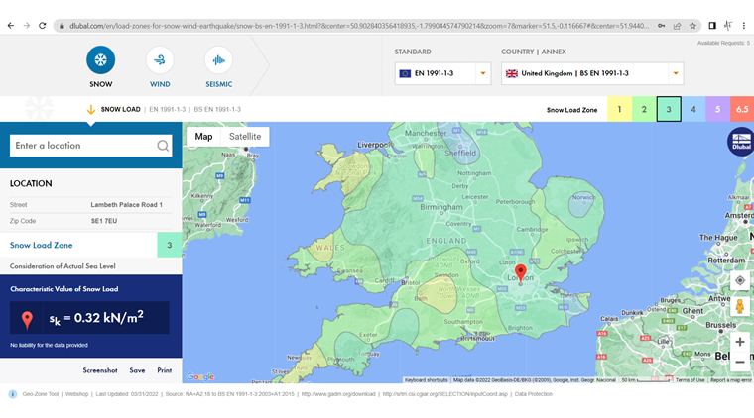Select the Snow load icon

100,60
